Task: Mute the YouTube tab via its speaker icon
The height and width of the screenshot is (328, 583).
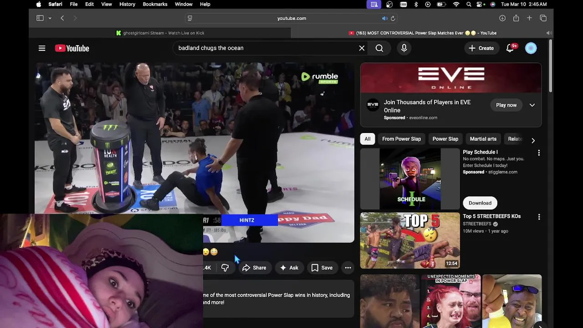Action: tap(549, 33)
